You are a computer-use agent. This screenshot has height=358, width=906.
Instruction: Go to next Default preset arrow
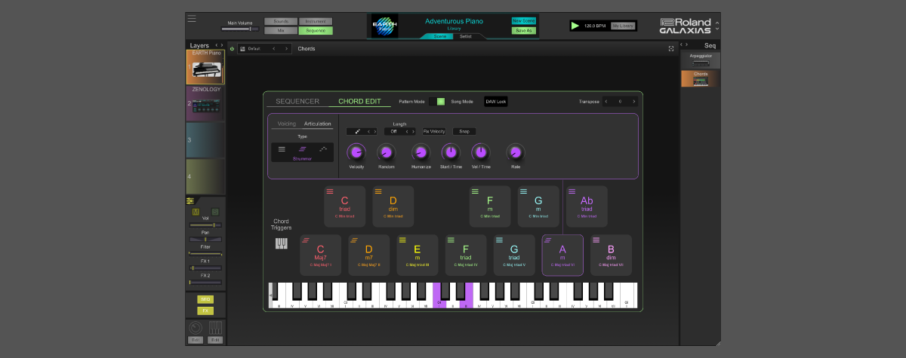(x=285, y=49)
